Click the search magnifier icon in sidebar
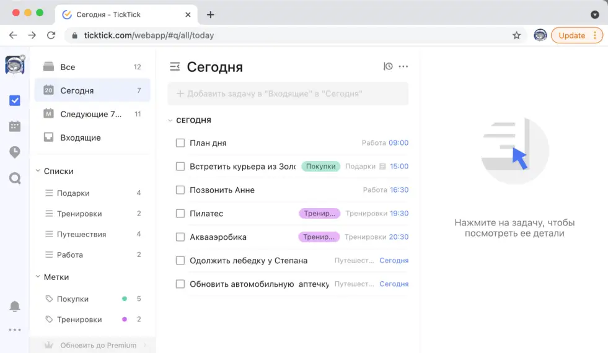The height and width of the screenshot is (353, 608). tap(15, 178)
